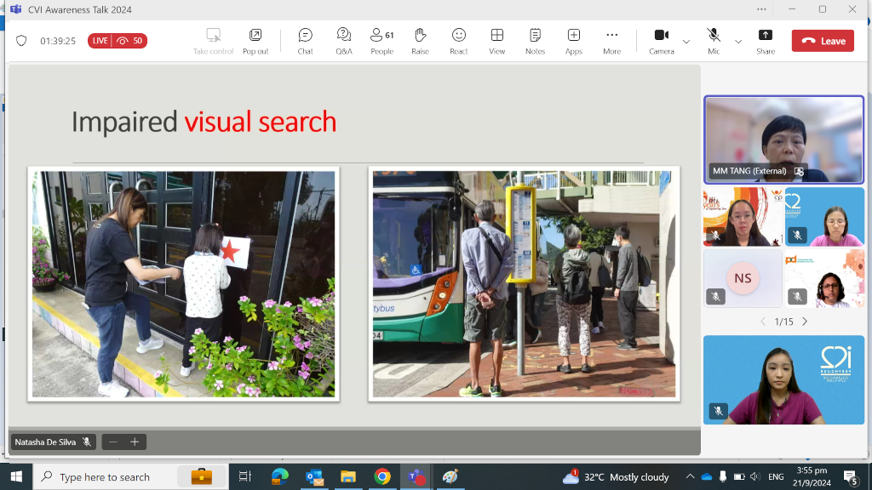The image size is (872, 490).
Task: Toggle the Camera on or off
Action: (x=661, y=40)
